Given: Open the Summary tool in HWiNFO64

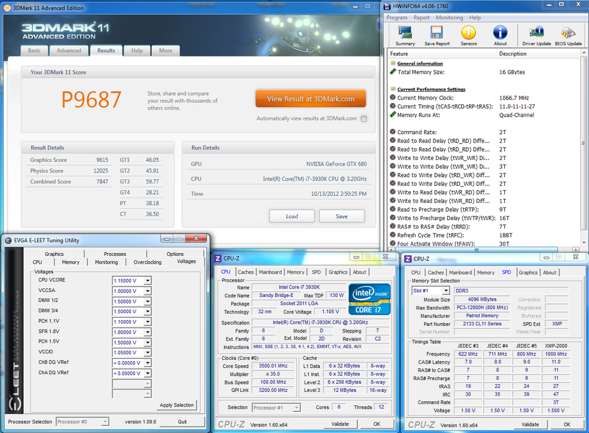Looking at the screenshot, I should point(405,36).
